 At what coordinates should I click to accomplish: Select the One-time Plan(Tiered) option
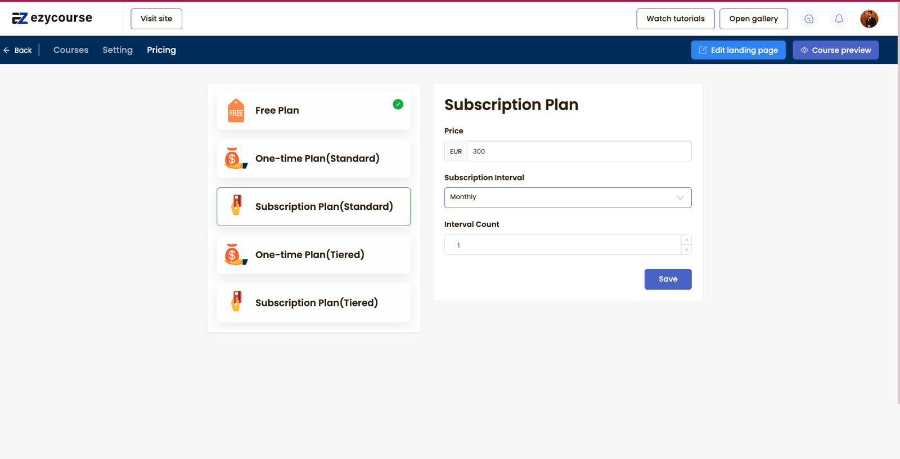click(x=310, y=255)
